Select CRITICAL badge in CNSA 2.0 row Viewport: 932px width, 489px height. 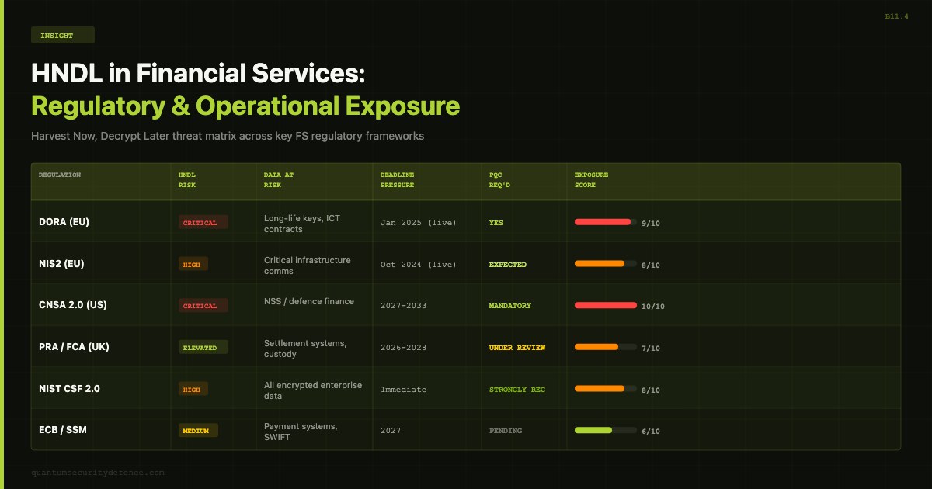[203, 305]
